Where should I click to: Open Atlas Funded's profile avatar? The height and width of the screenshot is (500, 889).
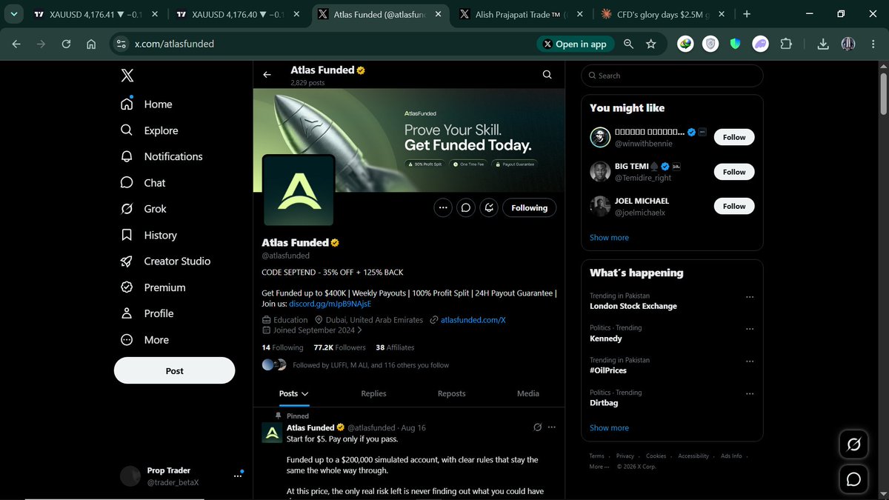(298, 190)
